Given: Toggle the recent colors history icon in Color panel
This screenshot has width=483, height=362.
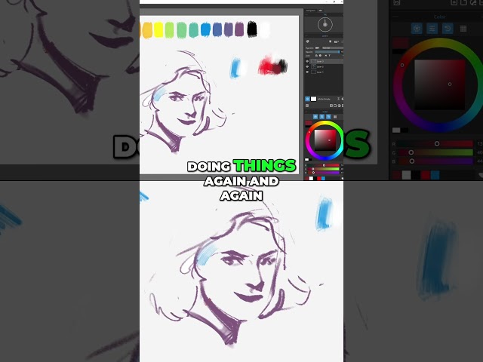Looking at the screenshot, I should [329, 117].
